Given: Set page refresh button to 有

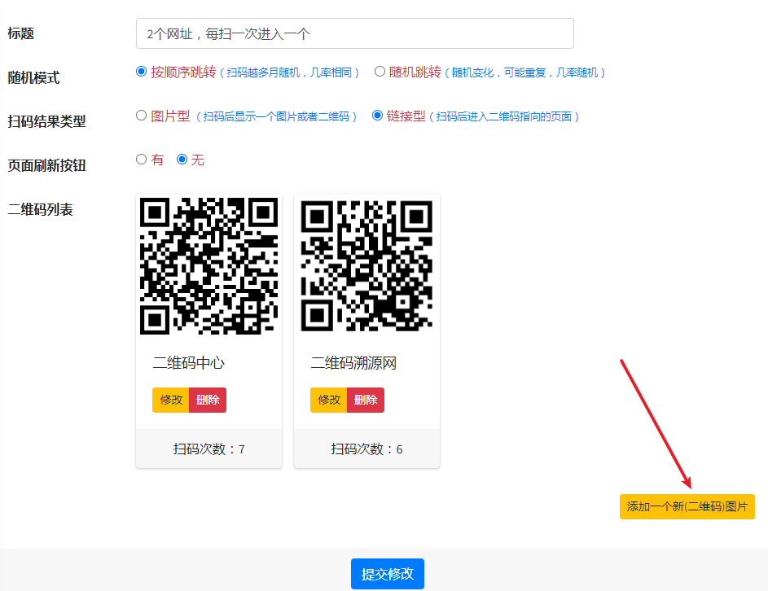Looking at the screenshot, I should (x=141, y=159).
